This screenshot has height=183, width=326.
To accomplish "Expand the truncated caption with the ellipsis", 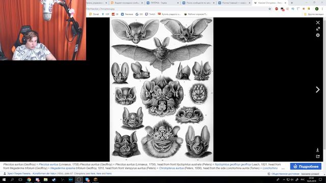I will pos(283,168).
